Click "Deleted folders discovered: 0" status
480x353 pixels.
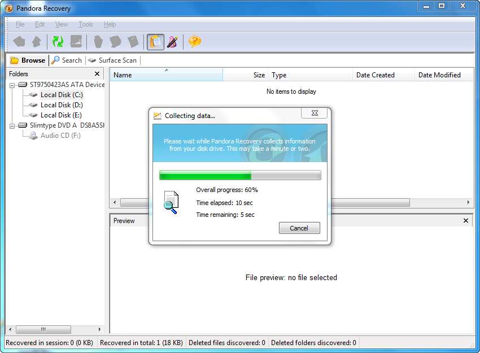313,343
